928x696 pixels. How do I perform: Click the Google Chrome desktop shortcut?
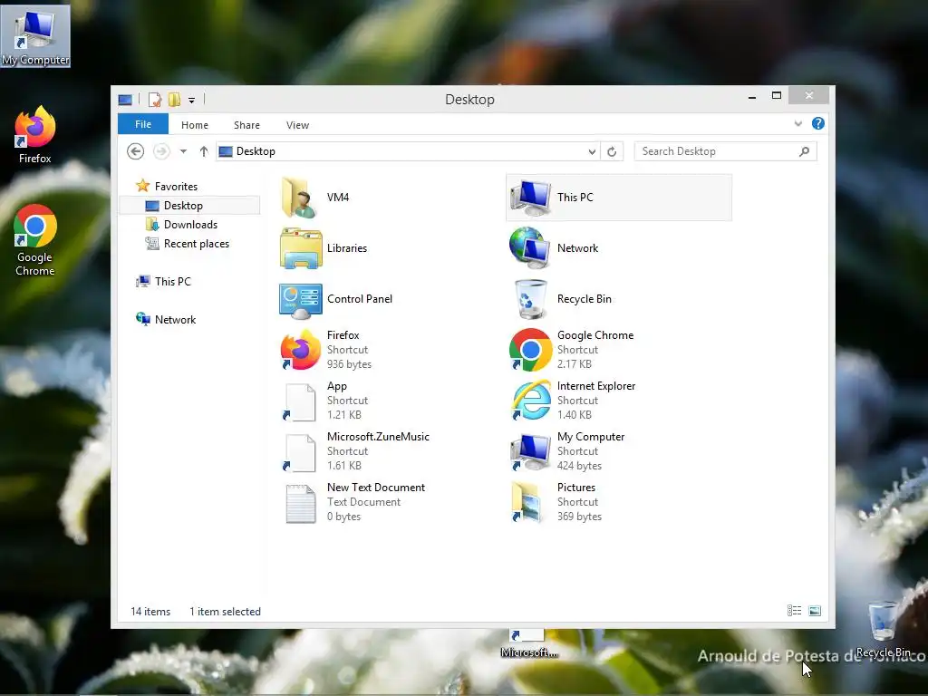tap(35, 239)
